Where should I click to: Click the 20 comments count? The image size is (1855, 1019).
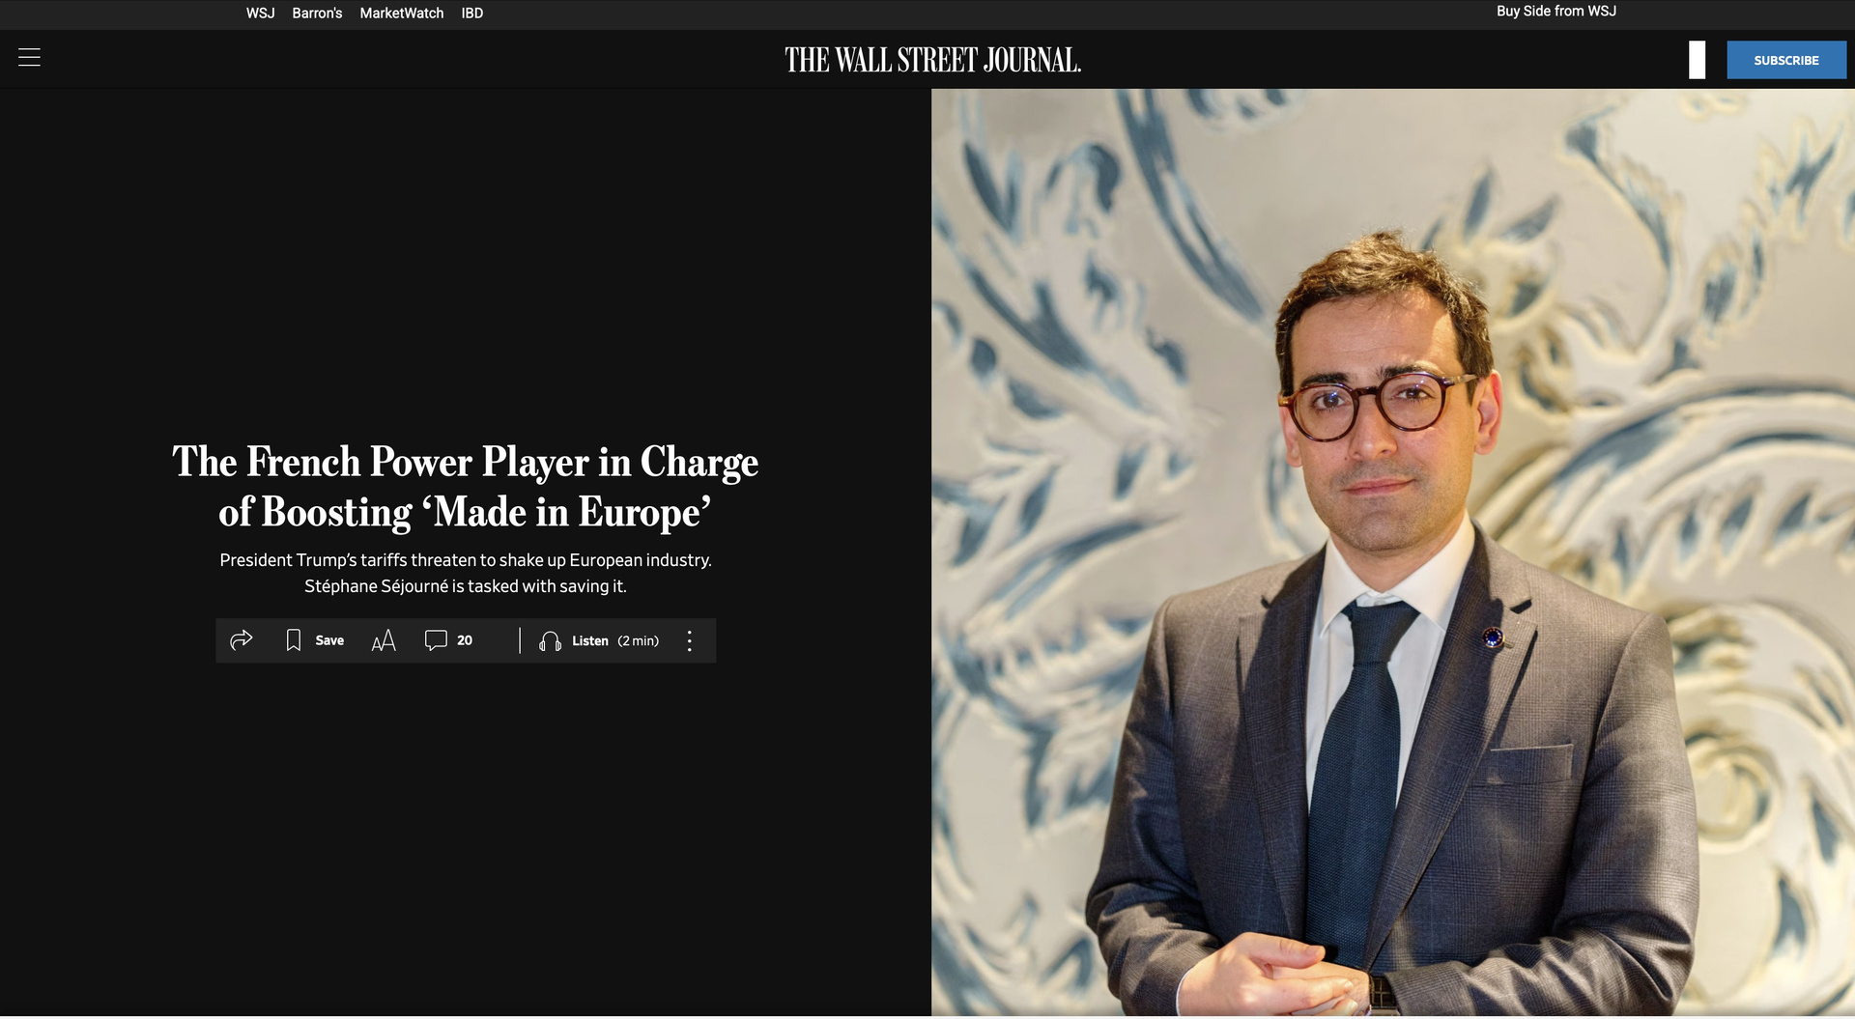(465, 640)
